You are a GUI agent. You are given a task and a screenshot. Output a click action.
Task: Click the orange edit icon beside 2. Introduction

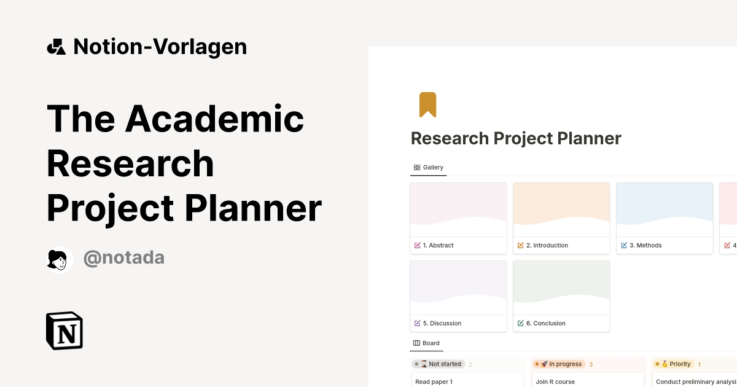coord(521,245)
